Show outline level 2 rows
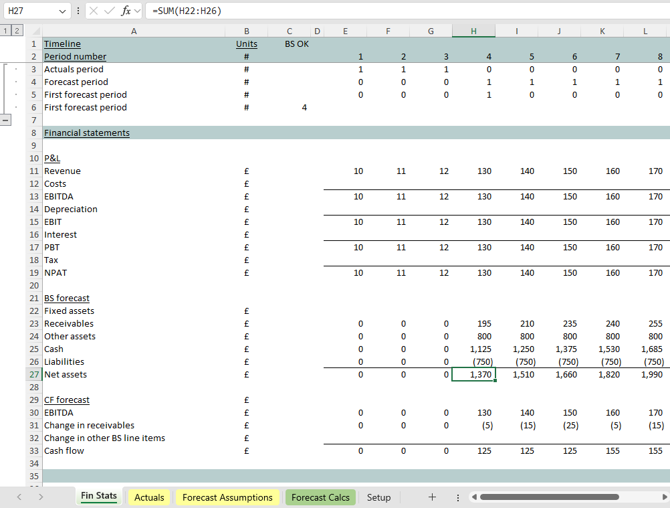 pos(16,31)
